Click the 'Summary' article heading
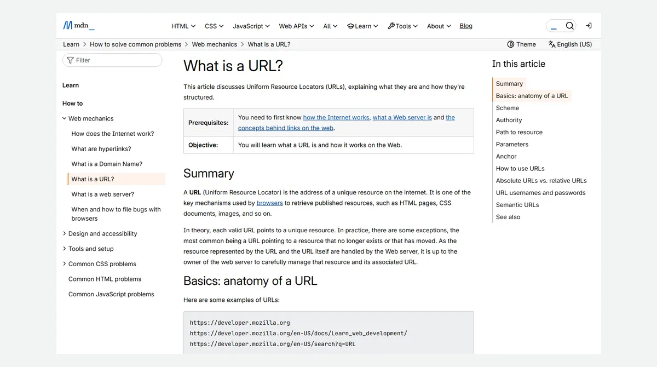 pyautogui.click(x=209, y=174)
